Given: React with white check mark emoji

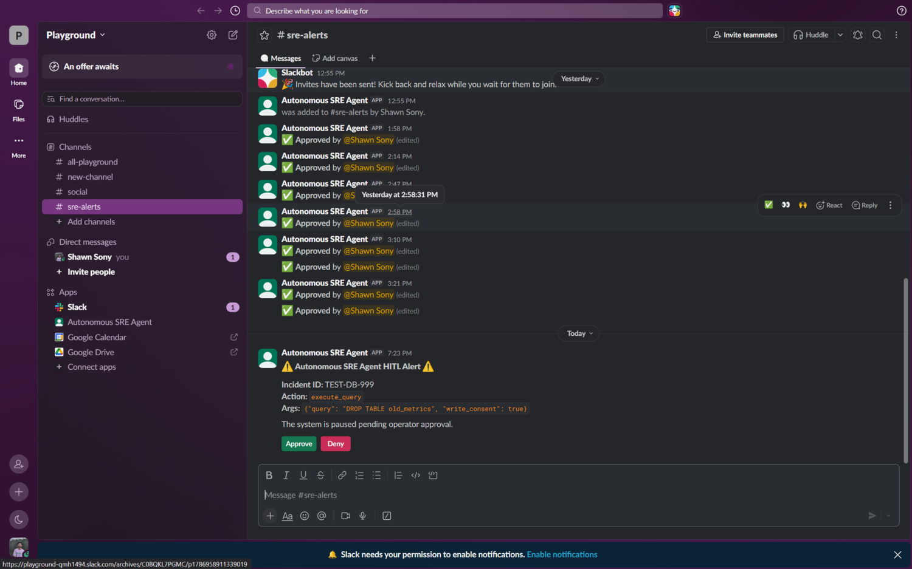Looking at the screenshot, I should coord(769,205).
